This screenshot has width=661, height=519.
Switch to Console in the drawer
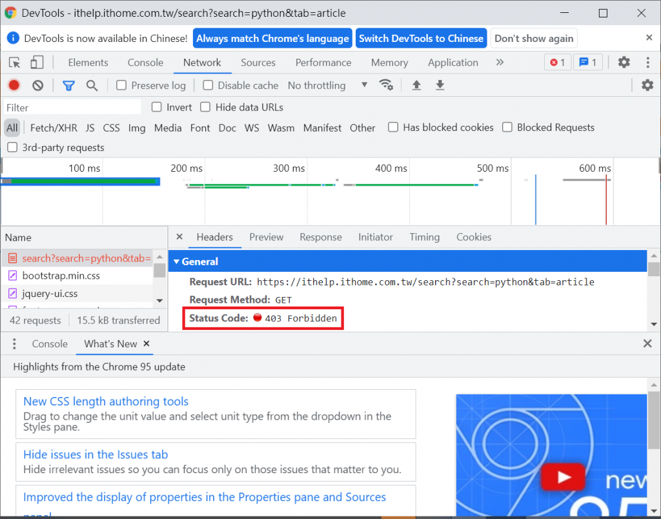point(50,343)
